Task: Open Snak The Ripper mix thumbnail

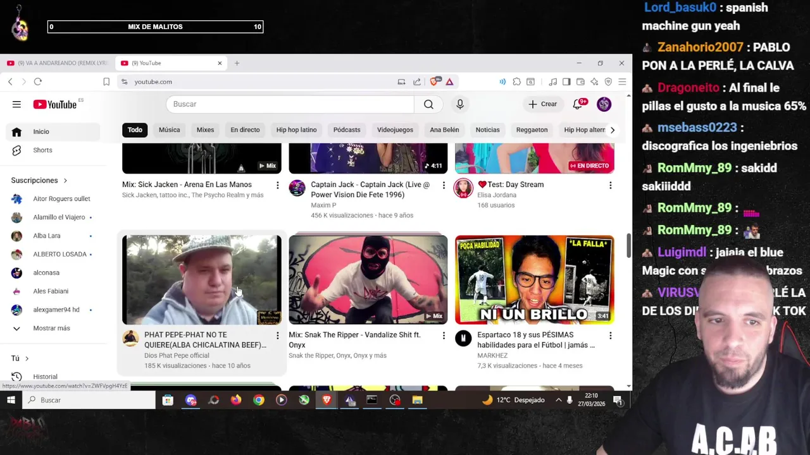Action: pyautogui.click(x=368, y=280)
